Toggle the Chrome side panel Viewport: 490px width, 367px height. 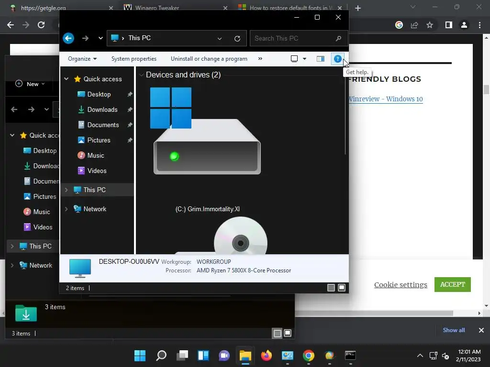coord(449,25)
